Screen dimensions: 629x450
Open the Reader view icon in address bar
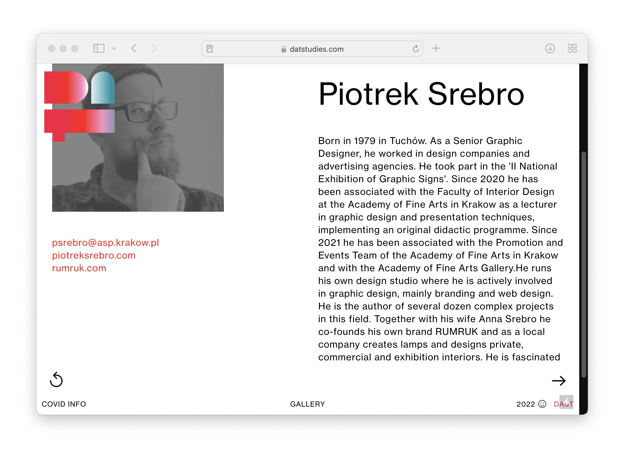(x=210, y=49)
